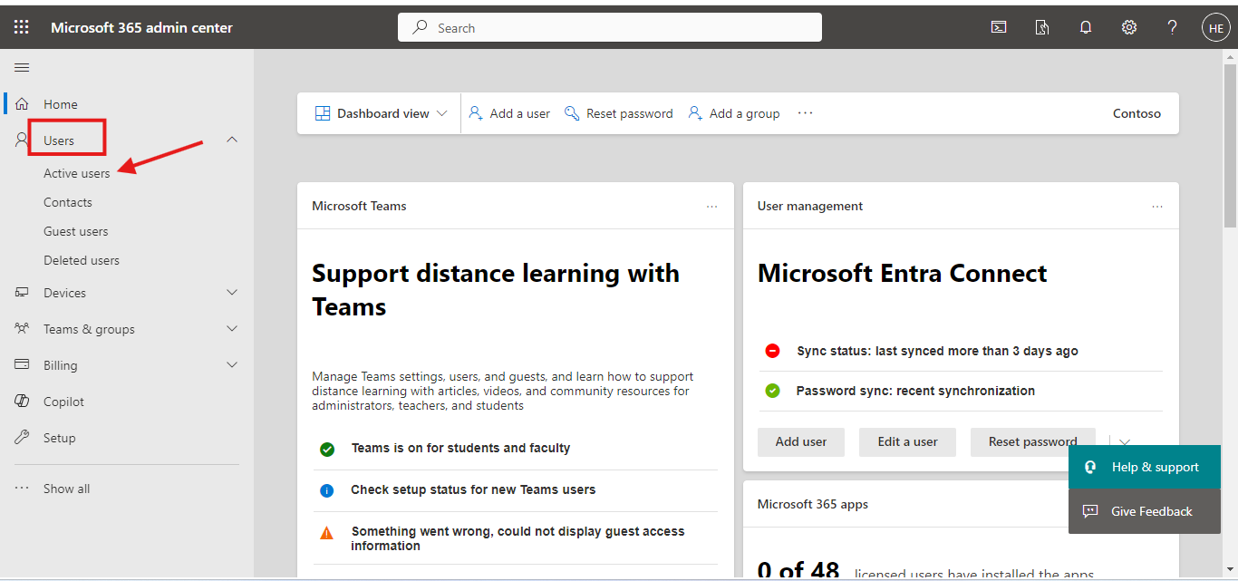The height and width of the screenshot is (581, 1238).
Task: Click Microsoft 365 apps card title
Action: [x=813, y=504]
